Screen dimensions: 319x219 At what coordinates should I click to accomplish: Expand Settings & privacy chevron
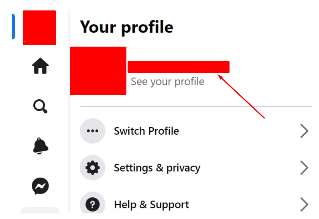(304, 168)
